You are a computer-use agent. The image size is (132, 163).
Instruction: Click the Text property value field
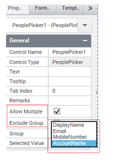70,72
